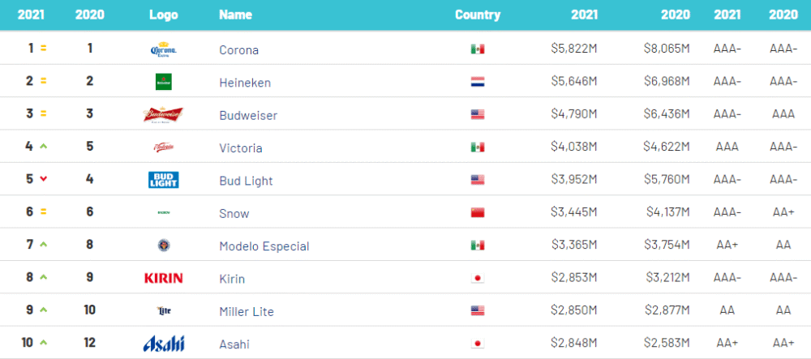Click the China flag in Snow row
Image resolution: width=811 pixels, height=359 pixels.
tap(478, 213)
